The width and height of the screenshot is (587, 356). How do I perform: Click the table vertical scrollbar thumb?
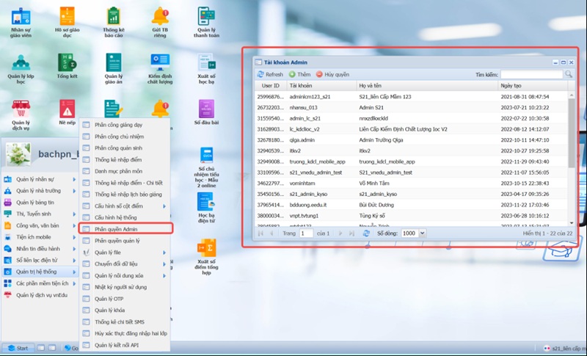click(x=572, y=133)
